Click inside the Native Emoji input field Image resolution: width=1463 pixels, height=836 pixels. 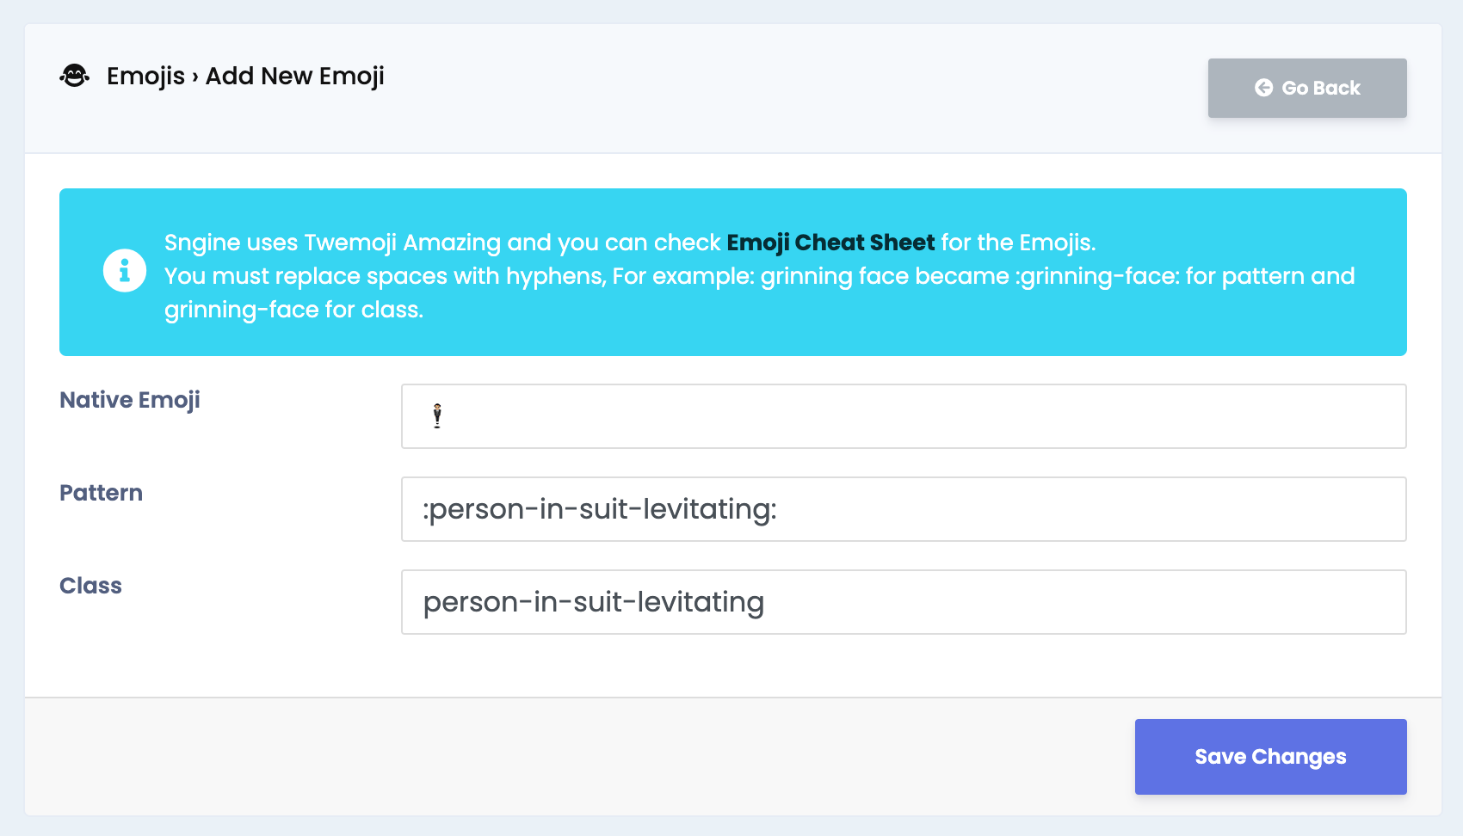(904, 415)
